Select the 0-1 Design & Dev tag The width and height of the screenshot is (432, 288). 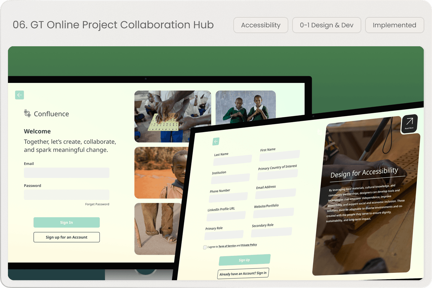327,25
